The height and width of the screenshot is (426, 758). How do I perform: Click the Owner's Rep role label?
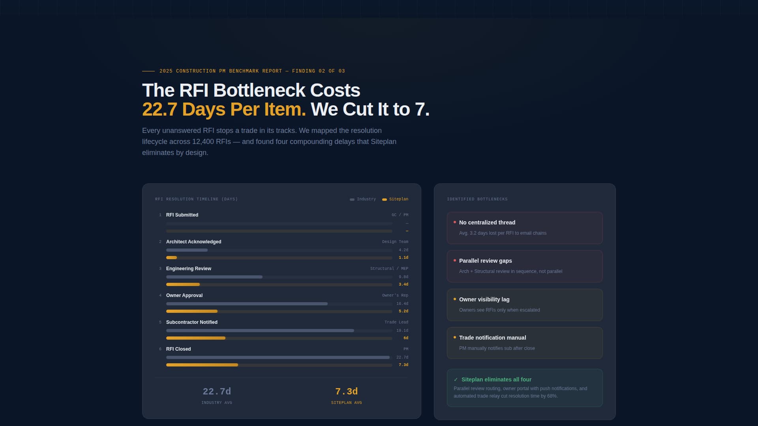point(395,295)
